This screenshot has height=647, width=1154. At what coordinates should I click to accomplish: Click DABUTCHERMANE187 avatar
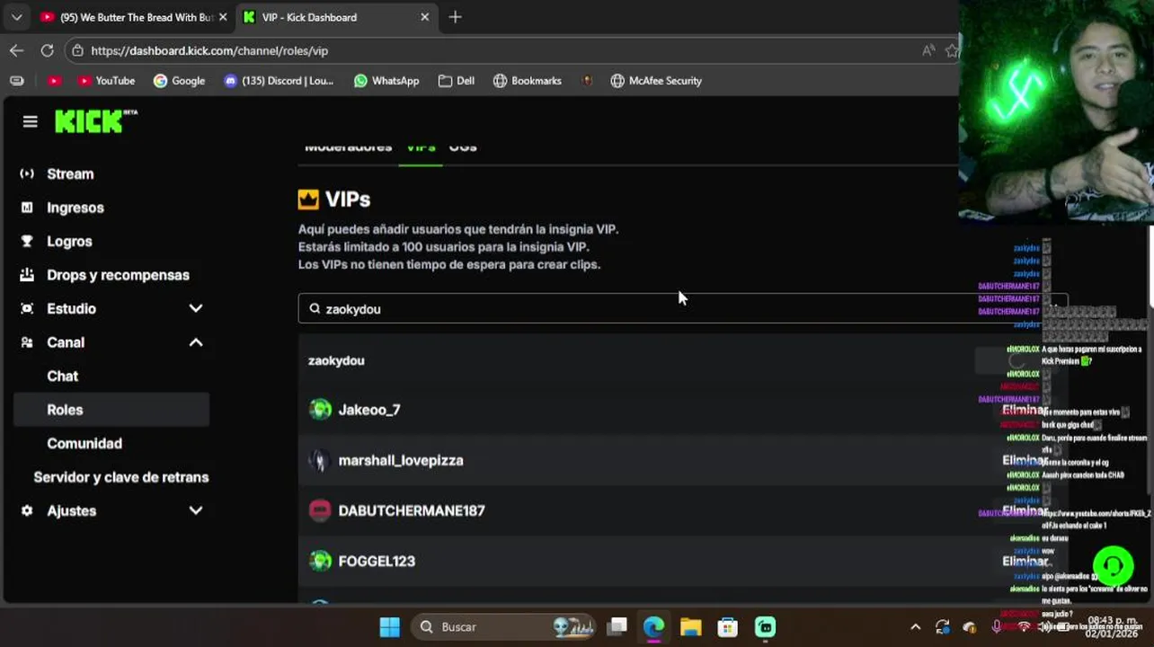pyautogui.click(x=320, y=510)
